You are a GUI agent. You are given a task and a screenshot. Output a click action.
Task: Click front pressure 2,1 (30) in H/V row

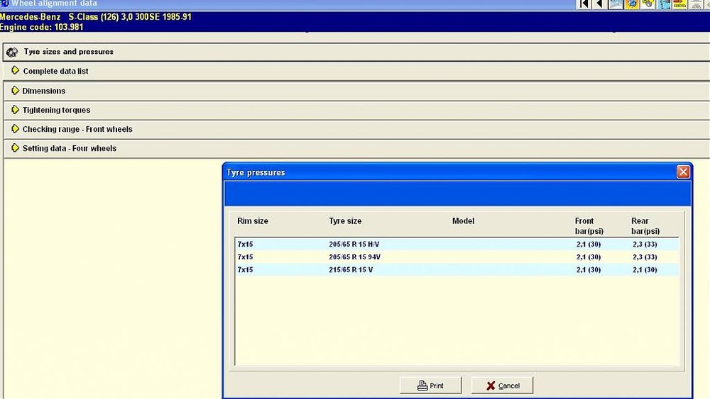(589, 244)
